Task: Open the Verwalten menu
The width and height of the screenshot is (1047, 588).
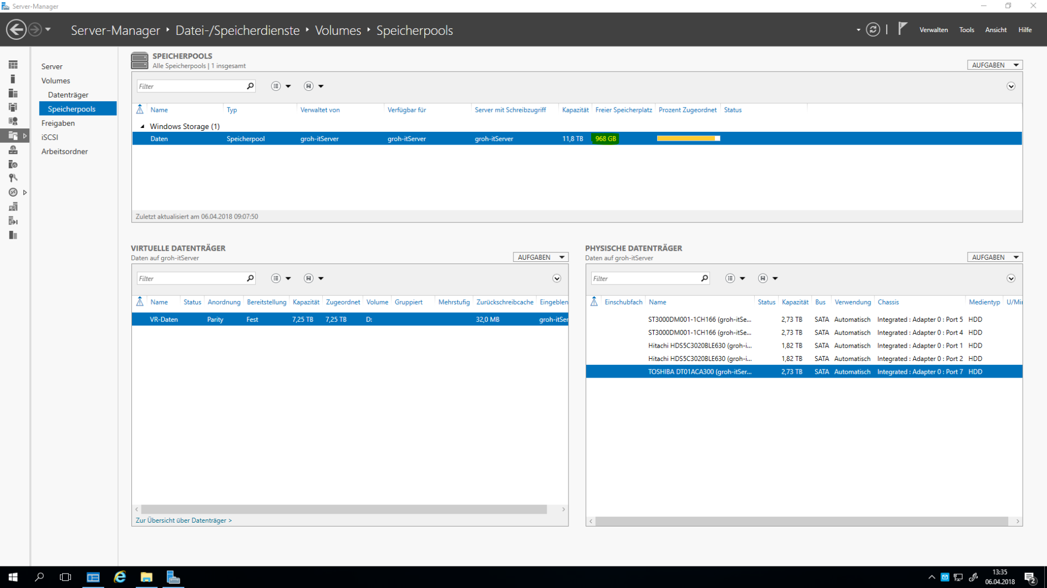Action: (933, 30)
